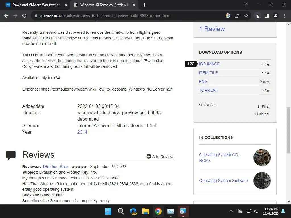Click the Chrome taskbar icon

coord(158,211)
